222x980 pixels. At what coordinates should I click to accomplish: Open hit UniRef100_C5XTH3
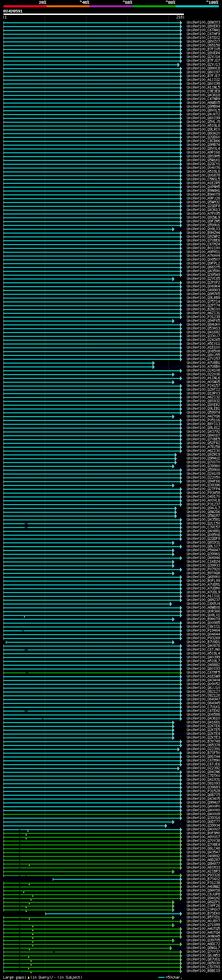pos(203,967)
